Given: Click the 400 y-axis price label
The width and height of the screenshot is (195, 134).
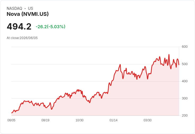Looking at the screenshot, I should pyautogui.click(x=185, y=81).
